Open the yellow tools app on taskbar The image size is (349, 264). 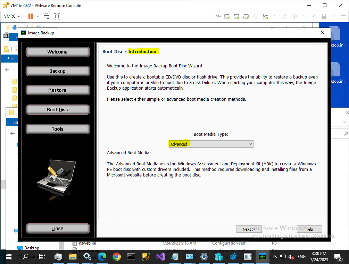coord(146,257)
